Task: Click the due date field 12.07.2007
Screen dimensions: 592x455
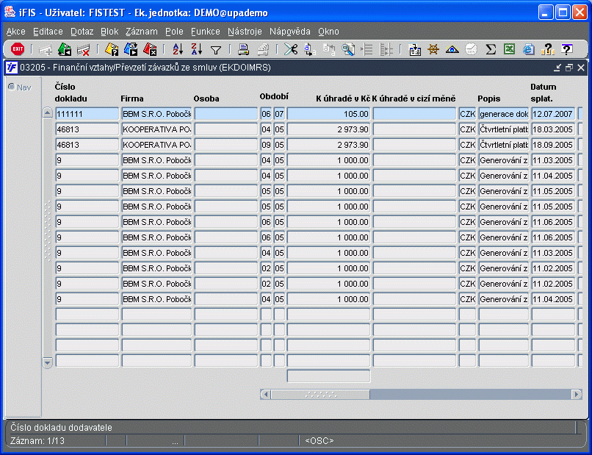Action: tap(553, 114)
